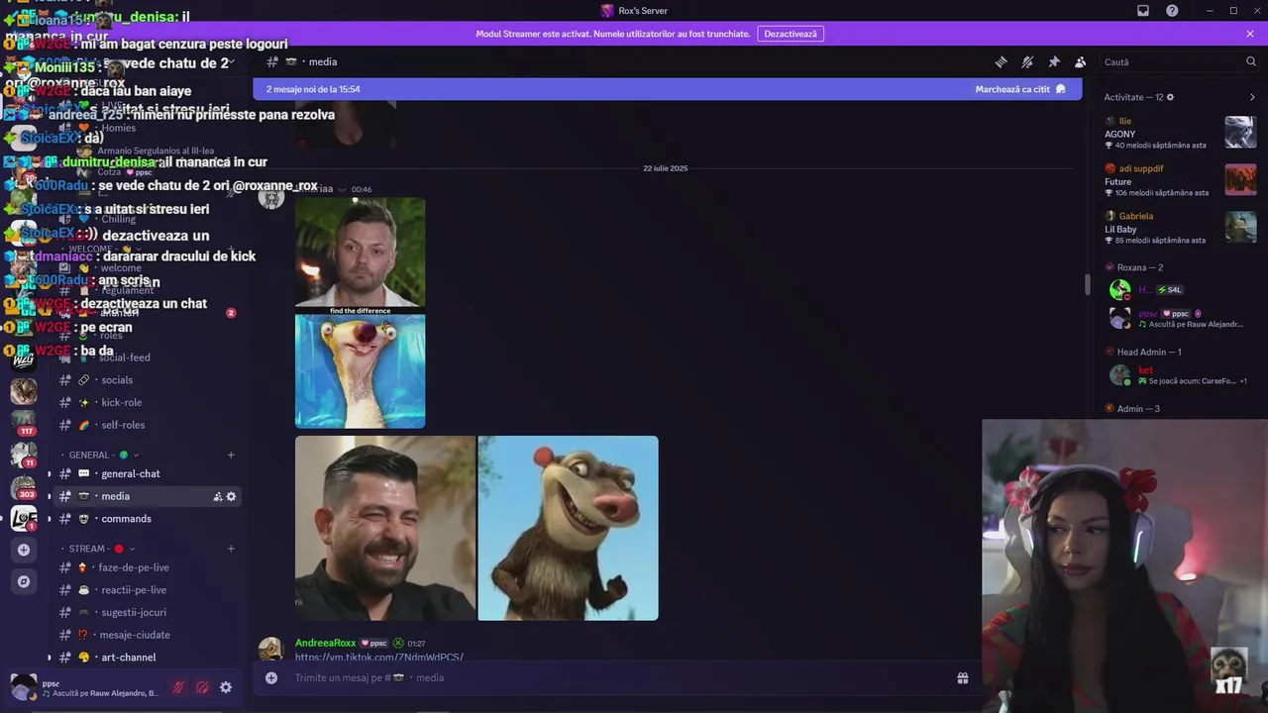This screenshot has width=1268, height=713.
Task: Toggle microphone mute in user panel
Action: coord(178,687)
